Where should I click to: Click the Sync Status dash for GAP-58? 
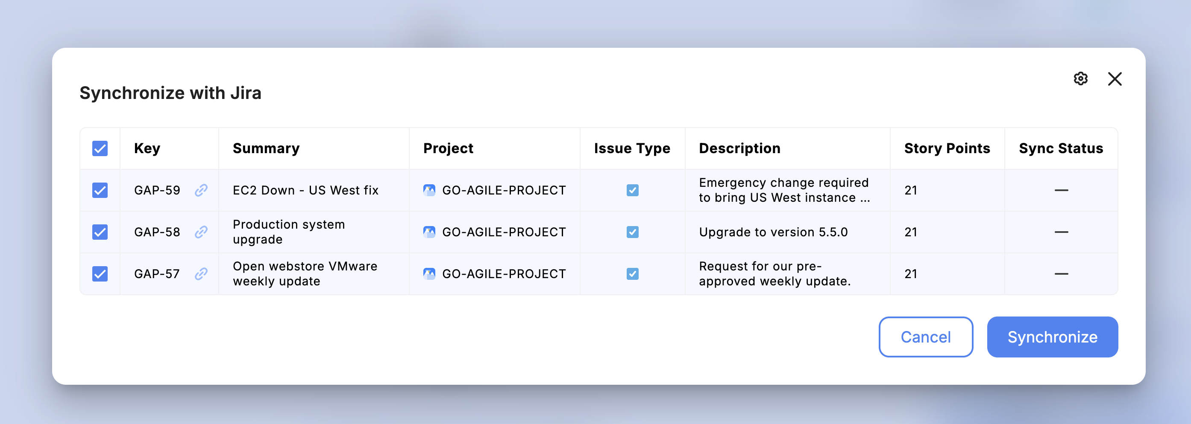coord(1061,232)
